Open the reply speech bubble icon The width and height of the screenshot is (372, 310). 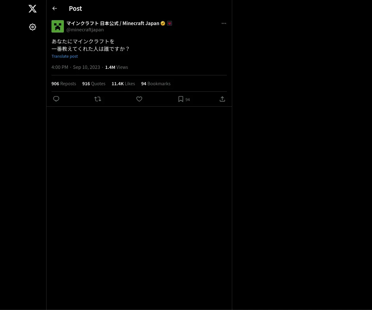point(56,99)
